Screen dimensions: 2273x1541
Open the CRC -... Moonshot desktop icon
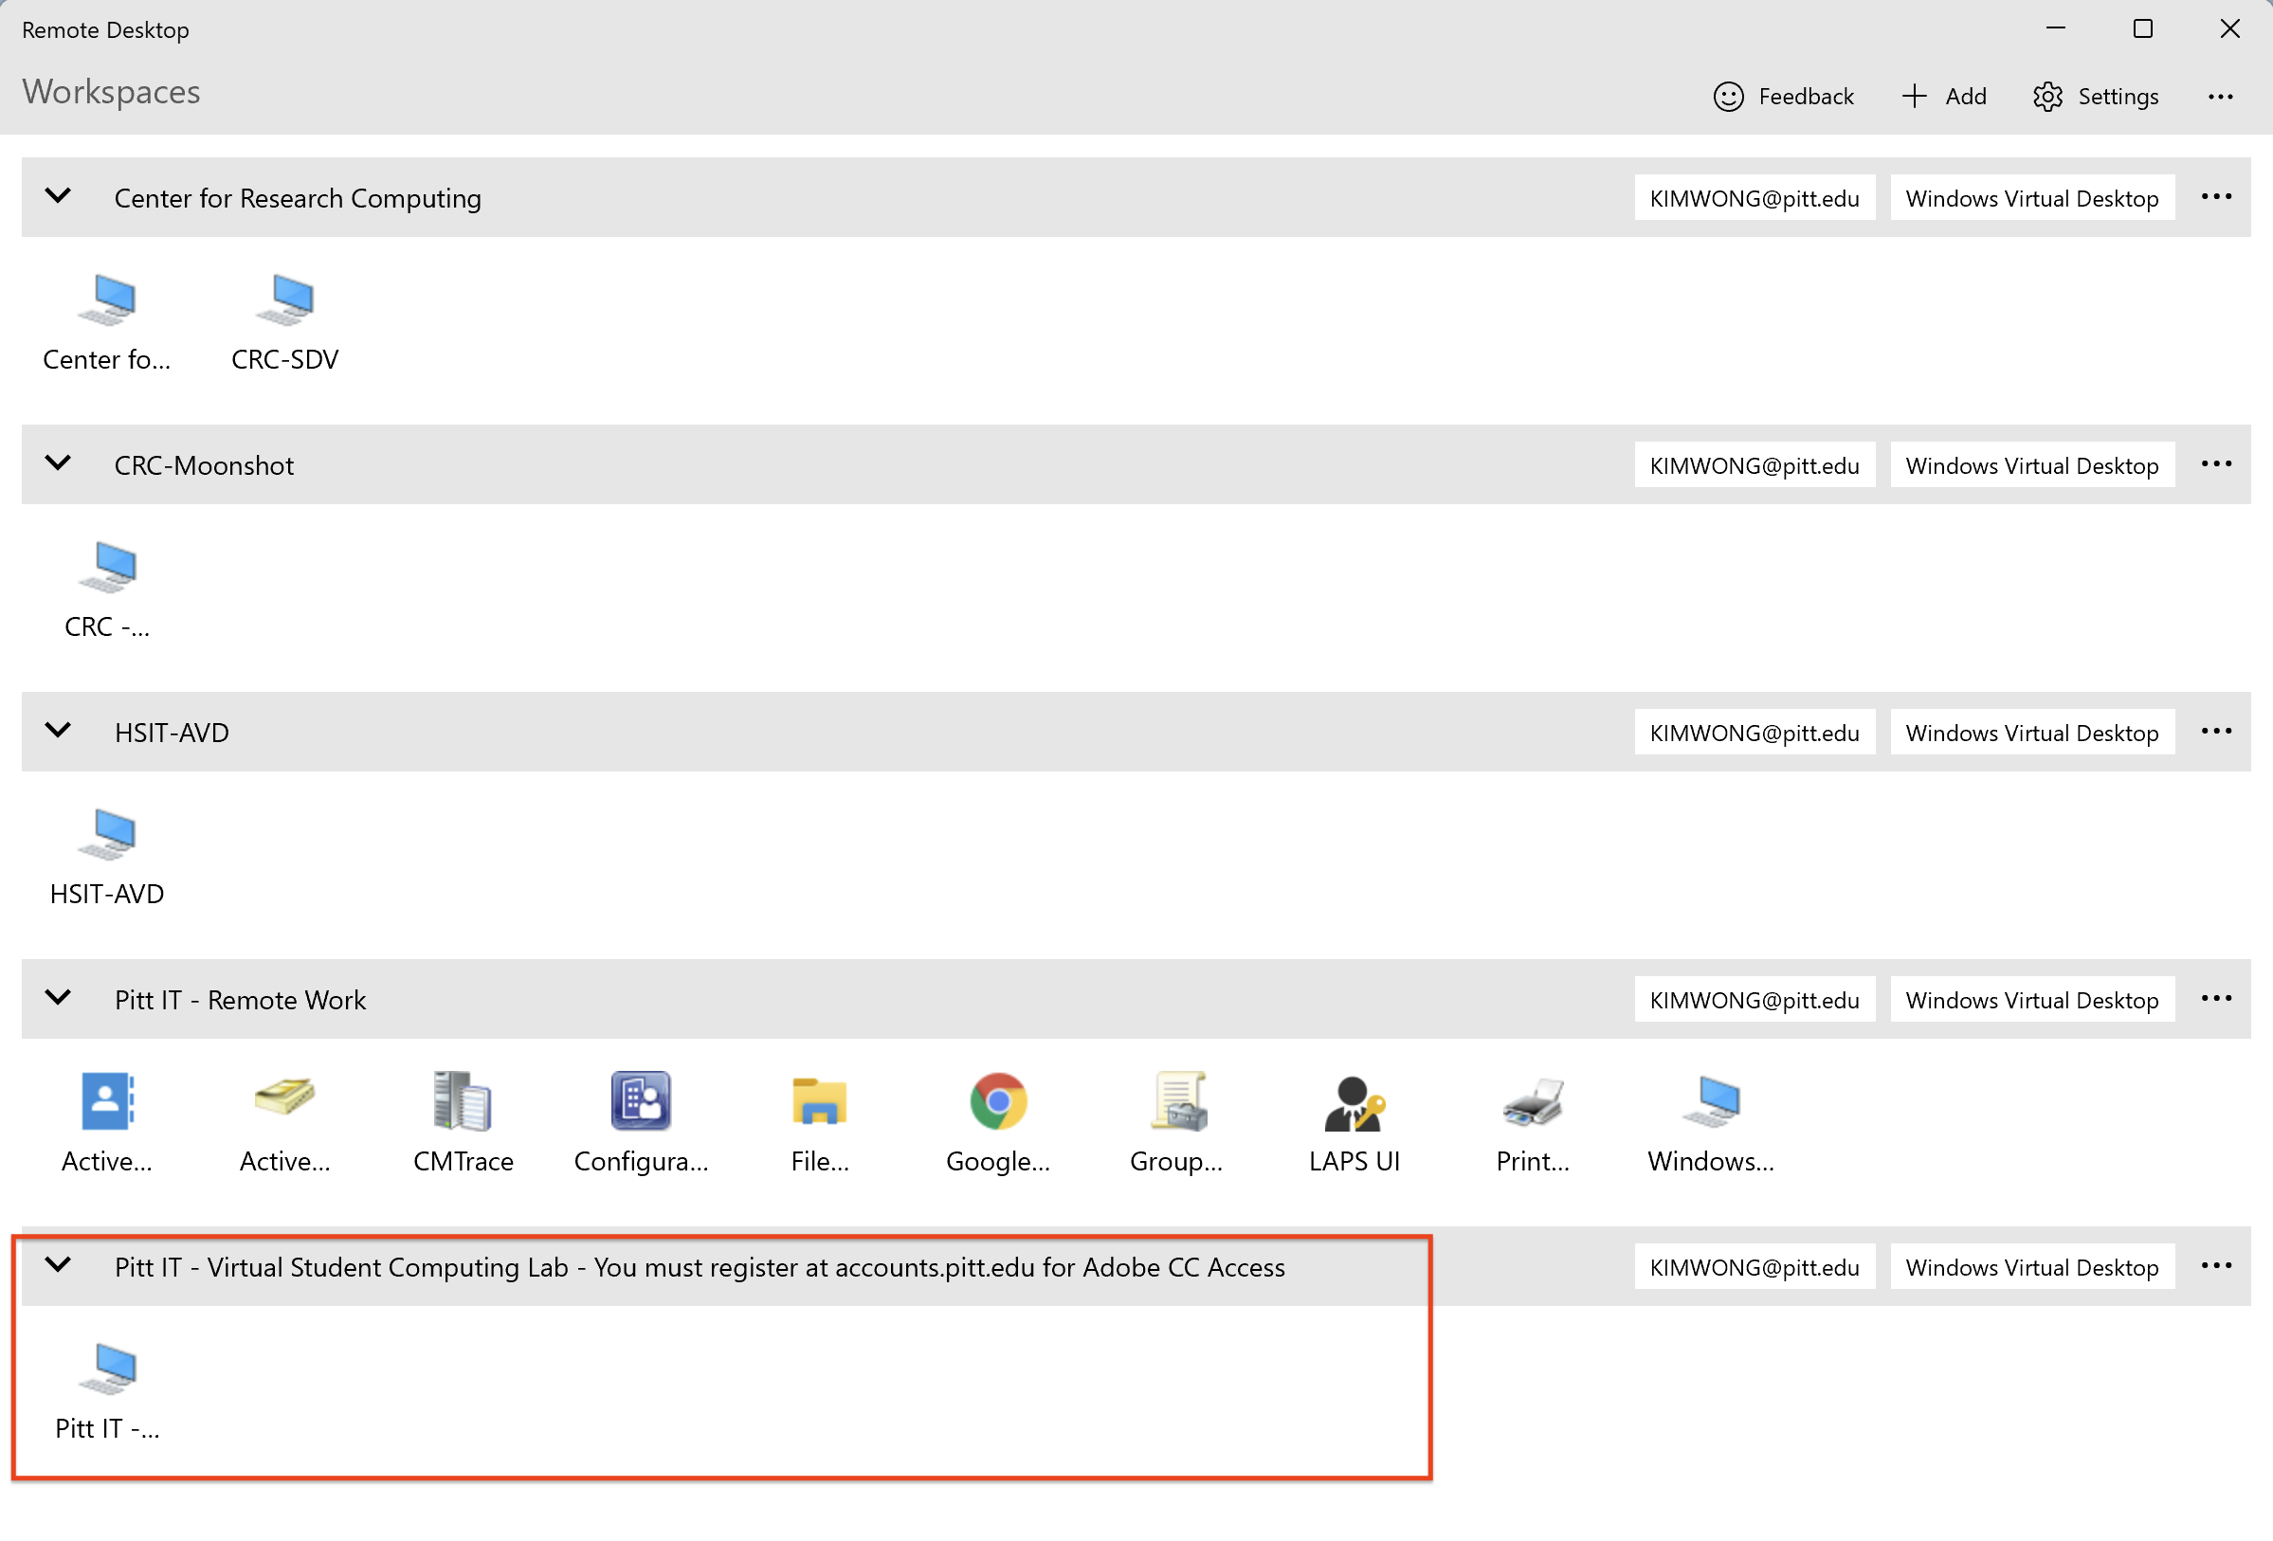(106, 589)
